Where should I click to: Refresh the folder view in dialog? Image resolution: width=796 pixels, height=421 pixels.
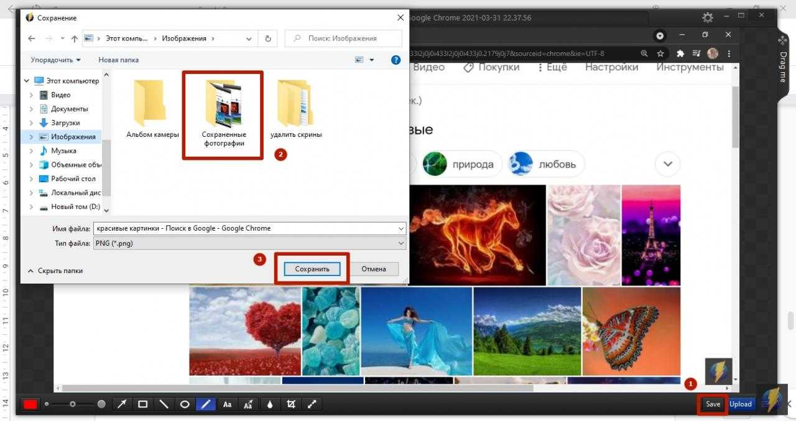pyautogui.click(x=268, y=39)
